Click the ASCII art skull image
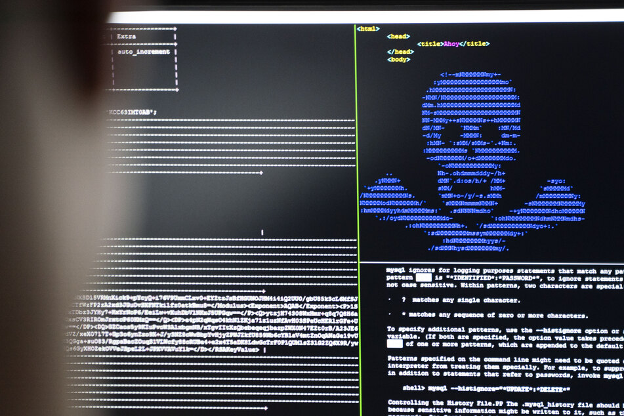 coord(472,161)
